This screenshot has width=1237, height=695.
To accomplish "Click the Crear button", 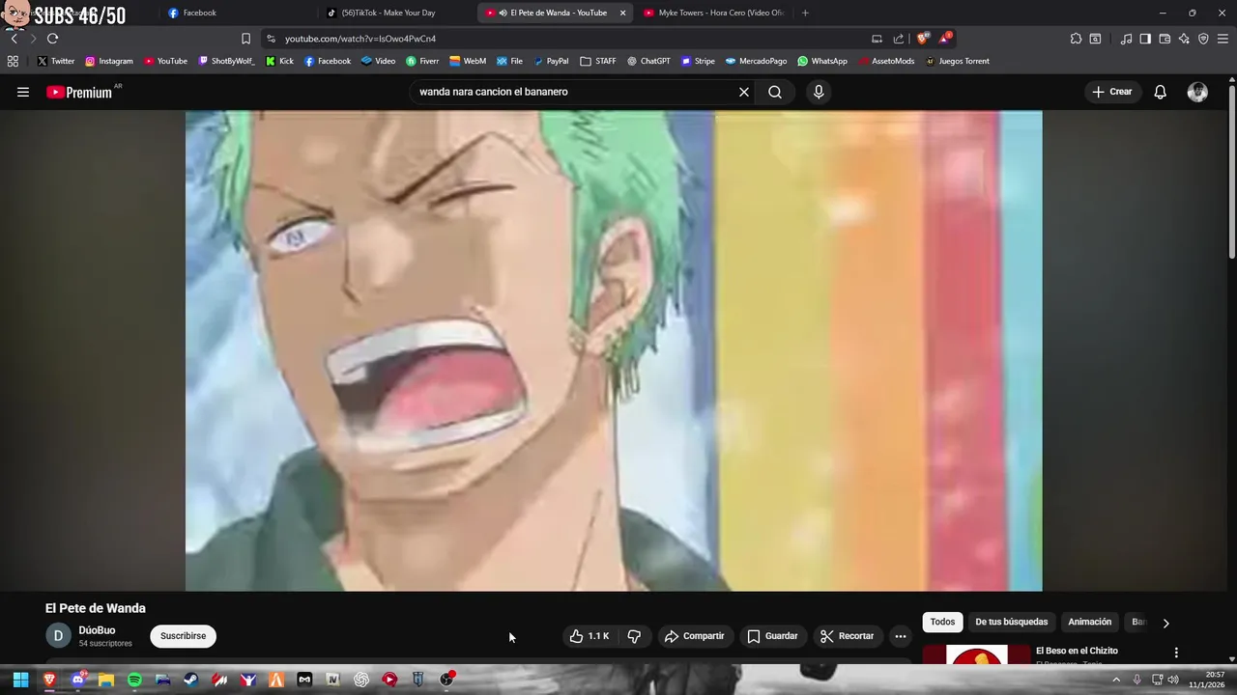I will [x=1111, y=92].
